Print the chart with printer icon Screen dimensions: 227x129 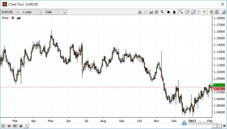(x=9, y=126)
